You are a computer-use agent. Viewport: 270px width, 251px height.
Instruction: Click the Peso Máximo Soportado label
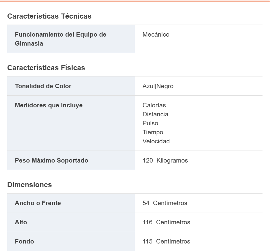pos(52,160)
